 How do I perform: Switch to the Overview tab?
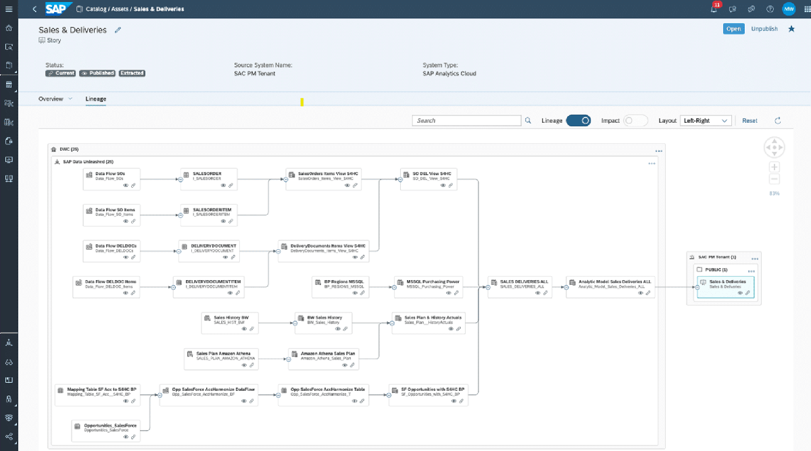[x=51, y=99]
